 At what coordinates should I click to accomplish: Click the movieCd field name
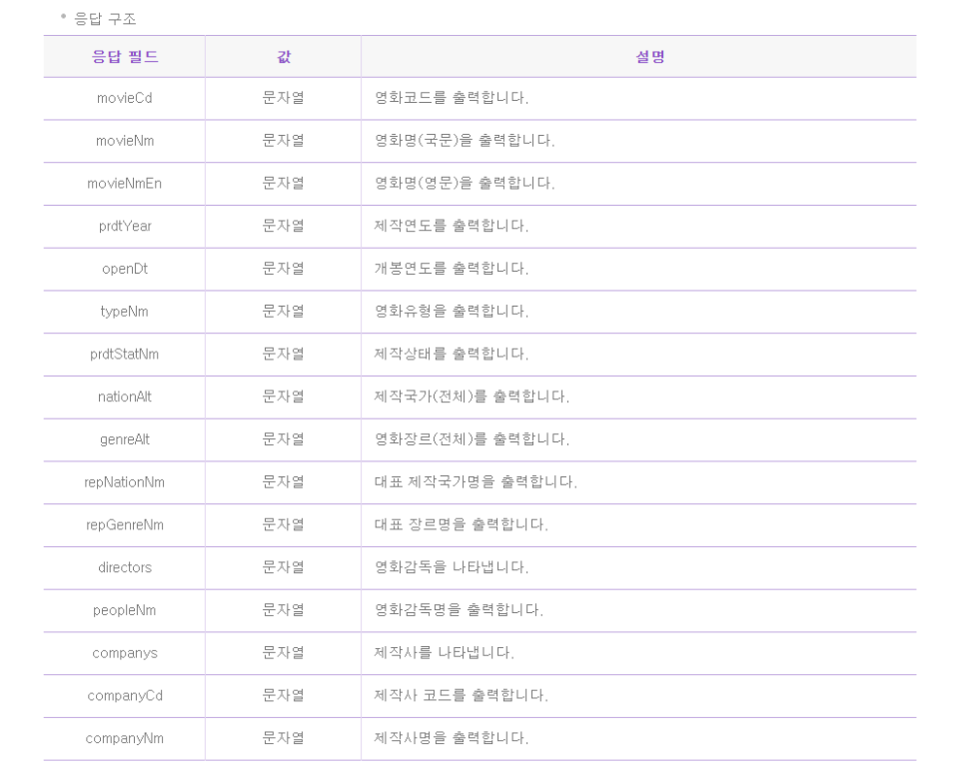tap(124, 98)
